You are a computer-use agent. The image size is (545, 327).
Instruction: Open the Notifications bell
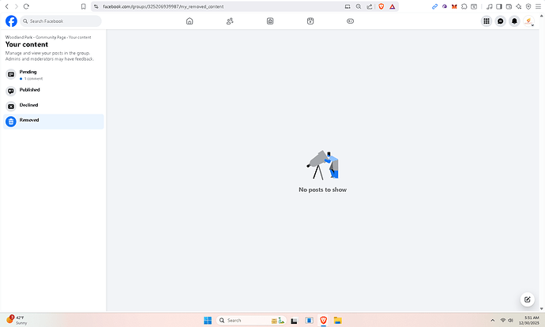[x=514, y=21]
